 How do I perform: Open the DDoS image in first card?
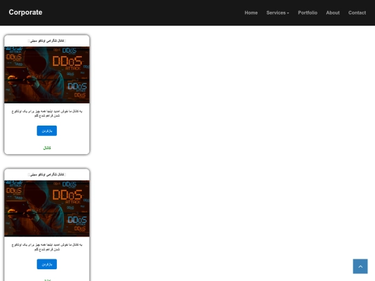click(47, 75)
